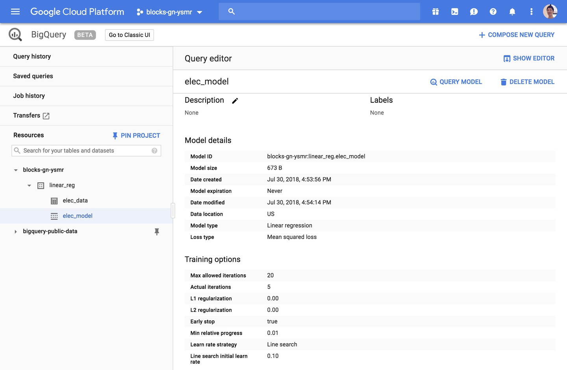Image resolution: width=567 pixels, height=370 pixels.
Task: Click the Model ID value text
Action: coord(316,156)
